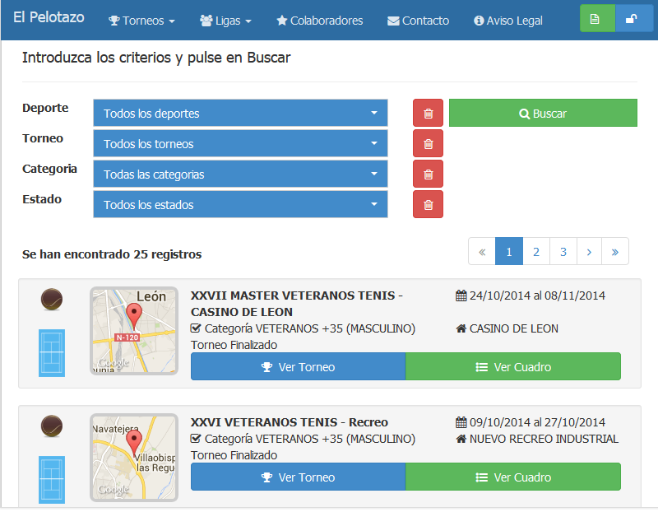658x512 pixels.
Task: Click tennis court icon of XXVI Veteranos tournament
Action: click(52, 480)
